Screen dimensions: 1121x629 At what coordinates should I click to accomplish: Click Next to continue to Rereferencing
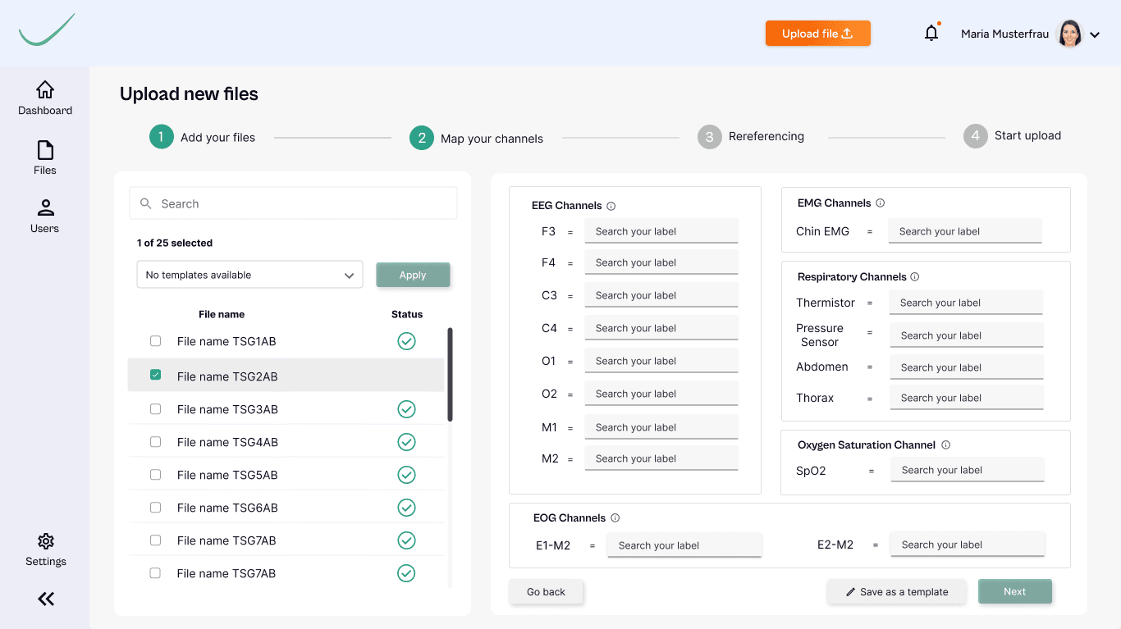1015,591
